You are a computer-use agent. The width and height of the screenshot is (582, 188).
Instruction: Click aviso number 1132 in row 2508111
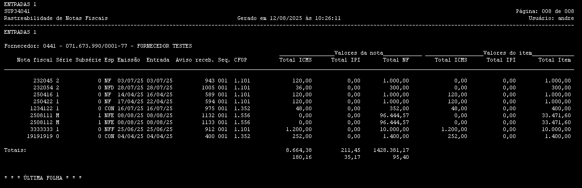(x=208, y=115)
